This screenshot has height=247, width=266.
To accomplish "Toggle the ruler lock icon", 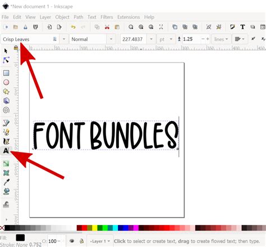I will (x=16, y=48).
